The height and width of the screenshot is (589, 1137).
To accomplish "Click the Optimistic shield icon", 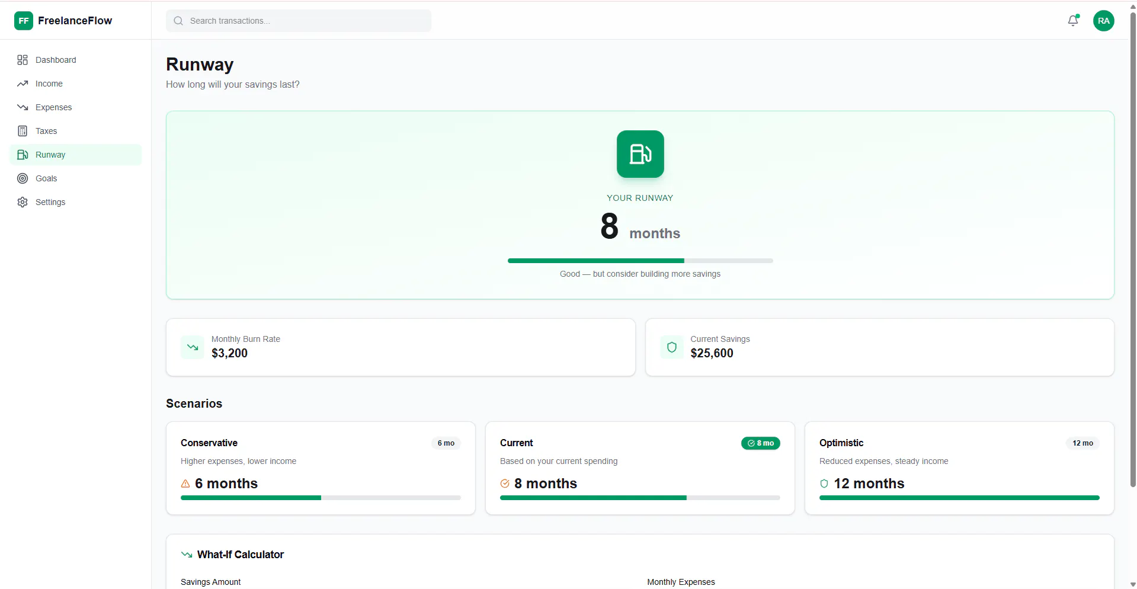I will point(824,484).
